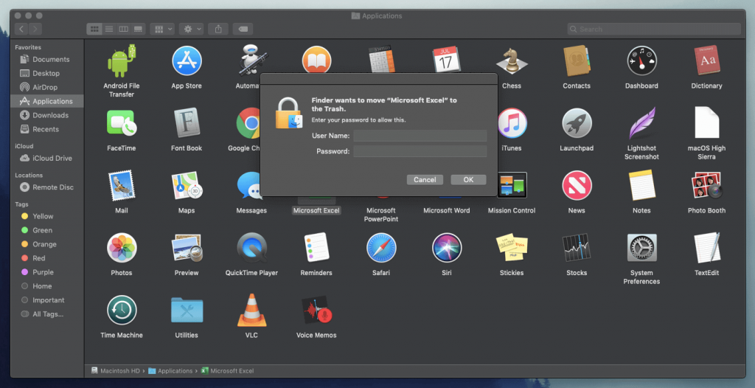Screen dimensions: 755x388
Task: Select Downloads in the sidebar
Action: coord(46,115)
